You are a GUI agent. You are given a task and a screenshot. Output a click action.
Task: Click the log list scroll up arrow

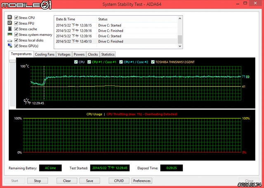point(180,19)
